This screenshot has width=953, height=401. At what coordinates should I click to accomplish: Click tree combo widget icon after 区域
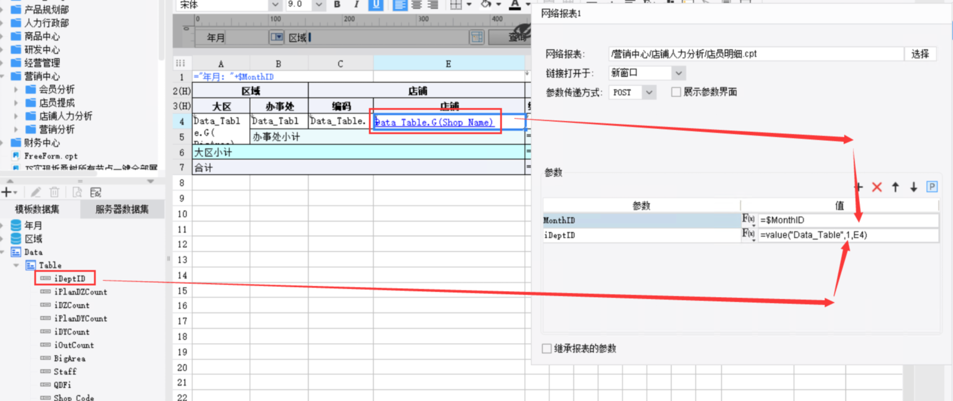point(476,38)
